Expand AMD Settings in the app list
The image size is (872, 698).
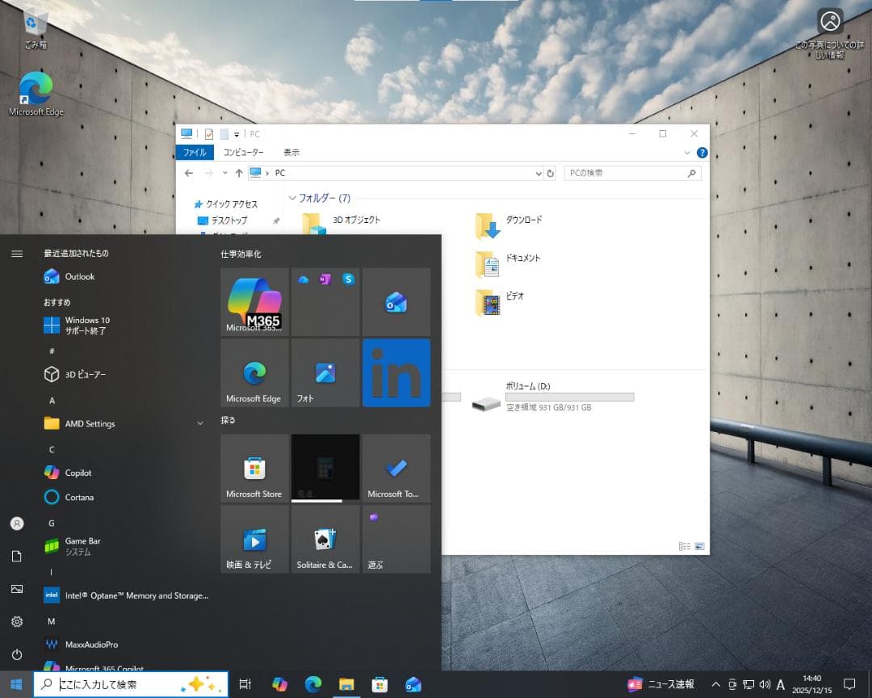click(x=199, y=423)
